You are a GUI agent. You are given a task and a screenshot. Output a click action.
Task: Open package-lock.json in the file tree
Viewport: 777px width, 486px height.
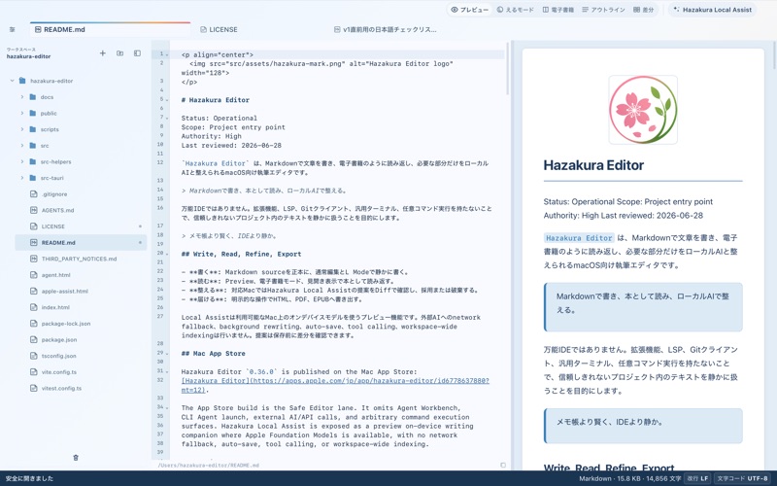pyautogui.click(x=65, y=324)
